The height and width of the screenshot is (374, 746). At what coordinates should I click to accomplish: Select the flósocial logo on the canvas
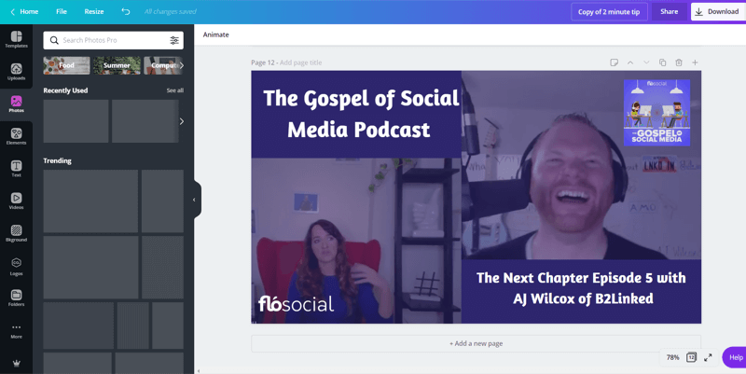pyautogui.click(x=296, y=304)
